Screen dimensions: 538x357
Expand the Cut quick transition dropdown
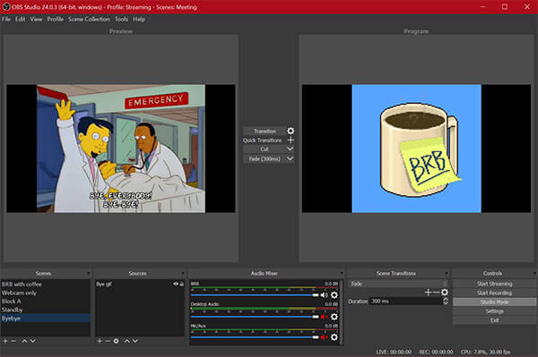[290, 149]
